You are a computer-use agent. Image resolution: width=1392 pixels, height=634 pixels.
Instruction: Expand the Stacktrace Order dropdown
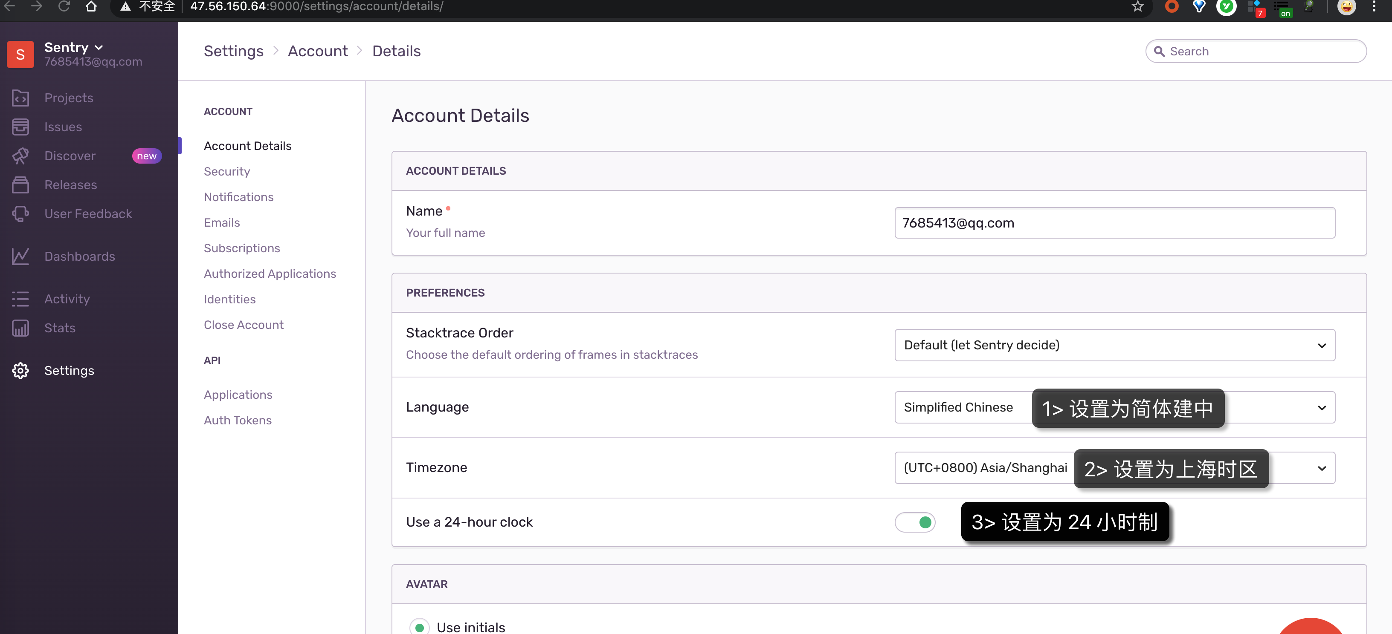[1114, 345]
